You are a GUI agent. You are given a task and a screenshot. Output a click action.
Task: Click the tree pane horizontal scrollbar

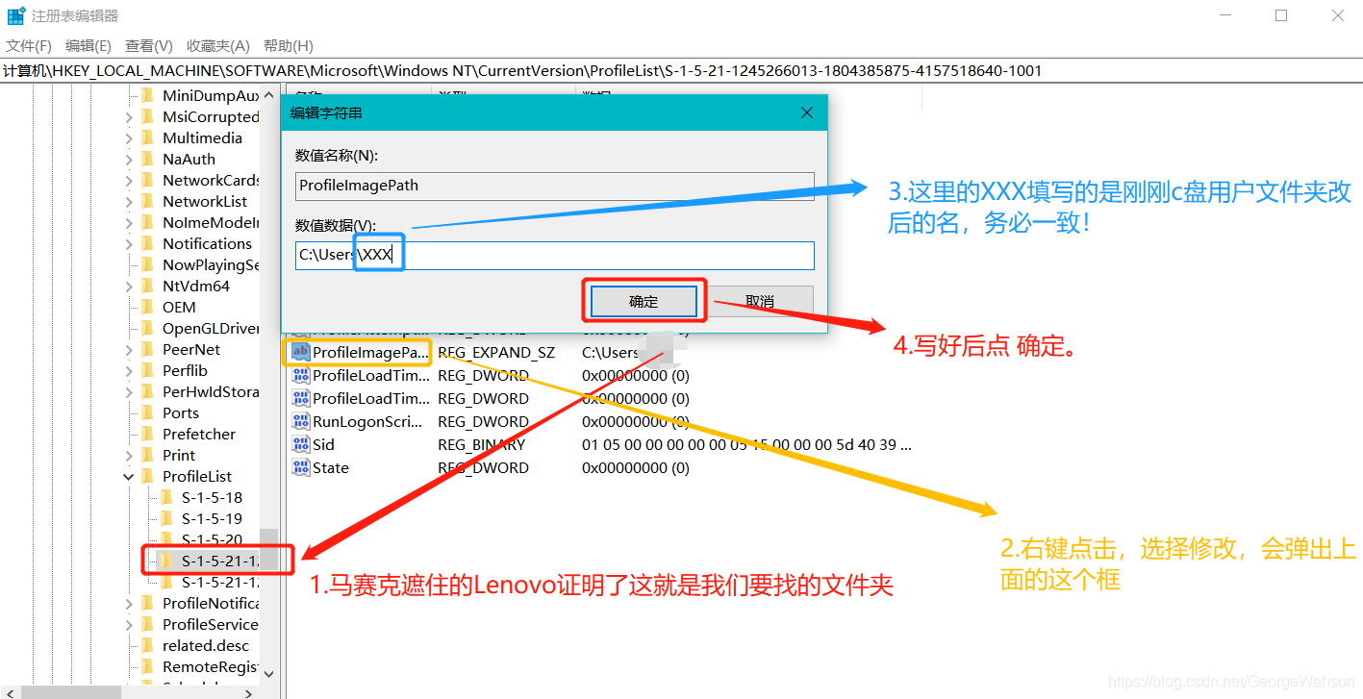[71, 691]
